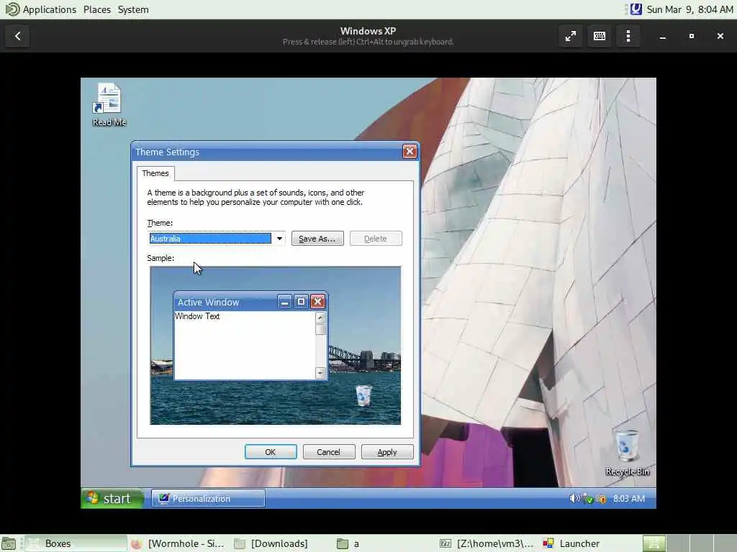Click the date and time clock
This screenshot has width=737, height=552.
pyautogui.click(x=689, y=9)
